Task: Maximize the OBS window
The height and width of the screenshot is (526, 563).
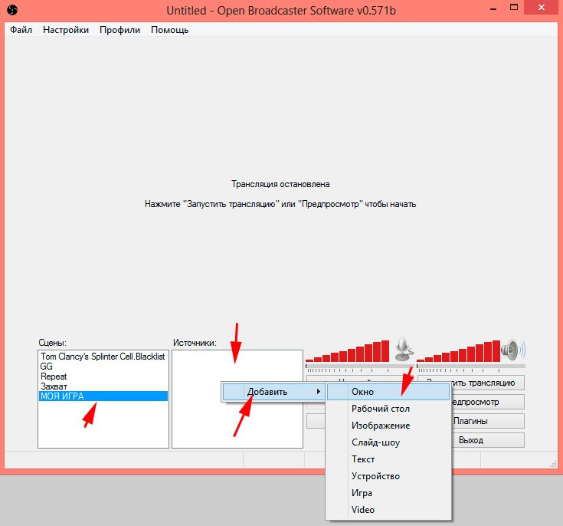Action: point(514,7)
